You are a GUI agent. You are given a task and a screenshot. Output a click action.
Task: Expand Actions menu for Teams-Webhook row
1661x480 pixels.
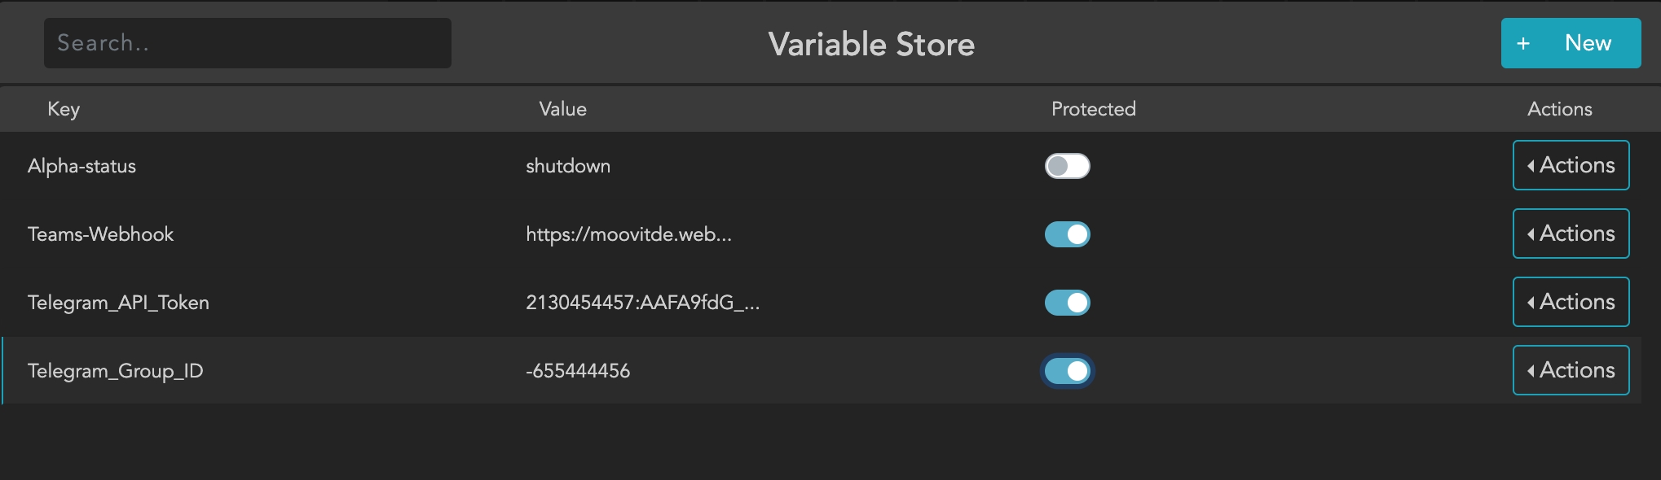pos(1571,233)
